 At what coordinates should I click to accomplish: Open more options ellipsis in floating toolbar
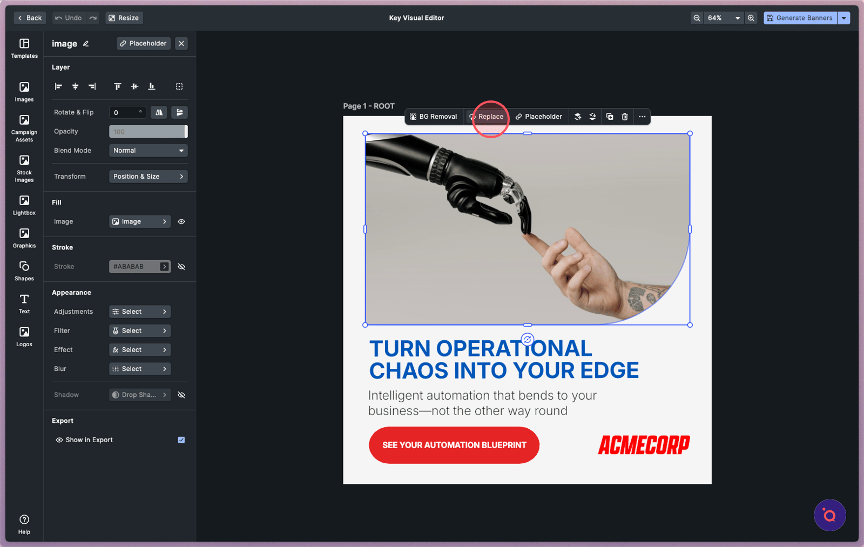(642, 117)
